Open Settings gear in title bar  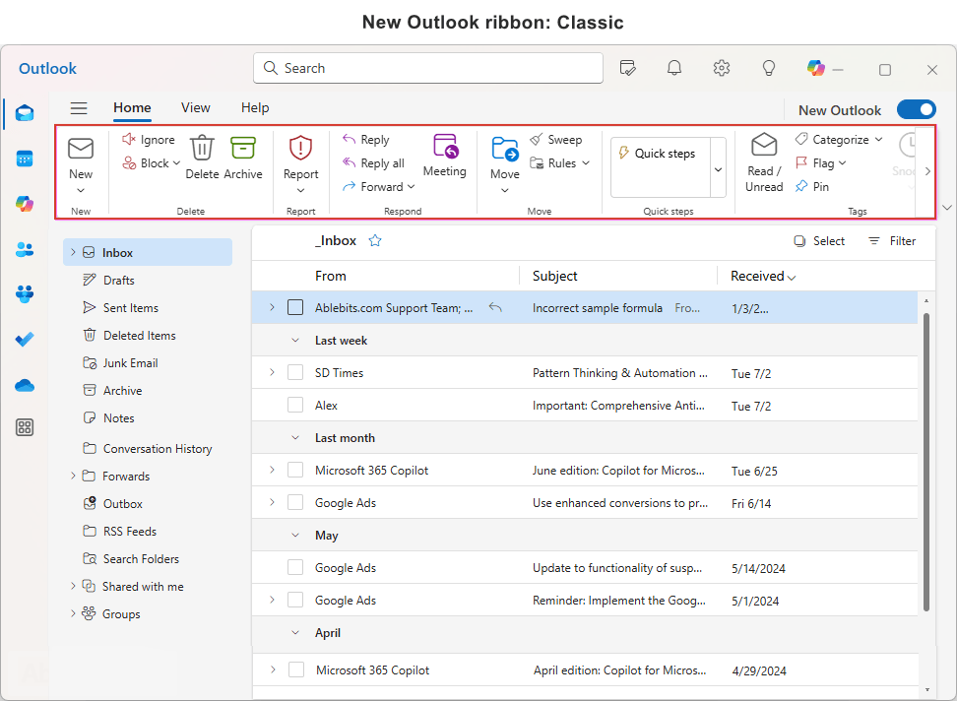pos(722,68)
